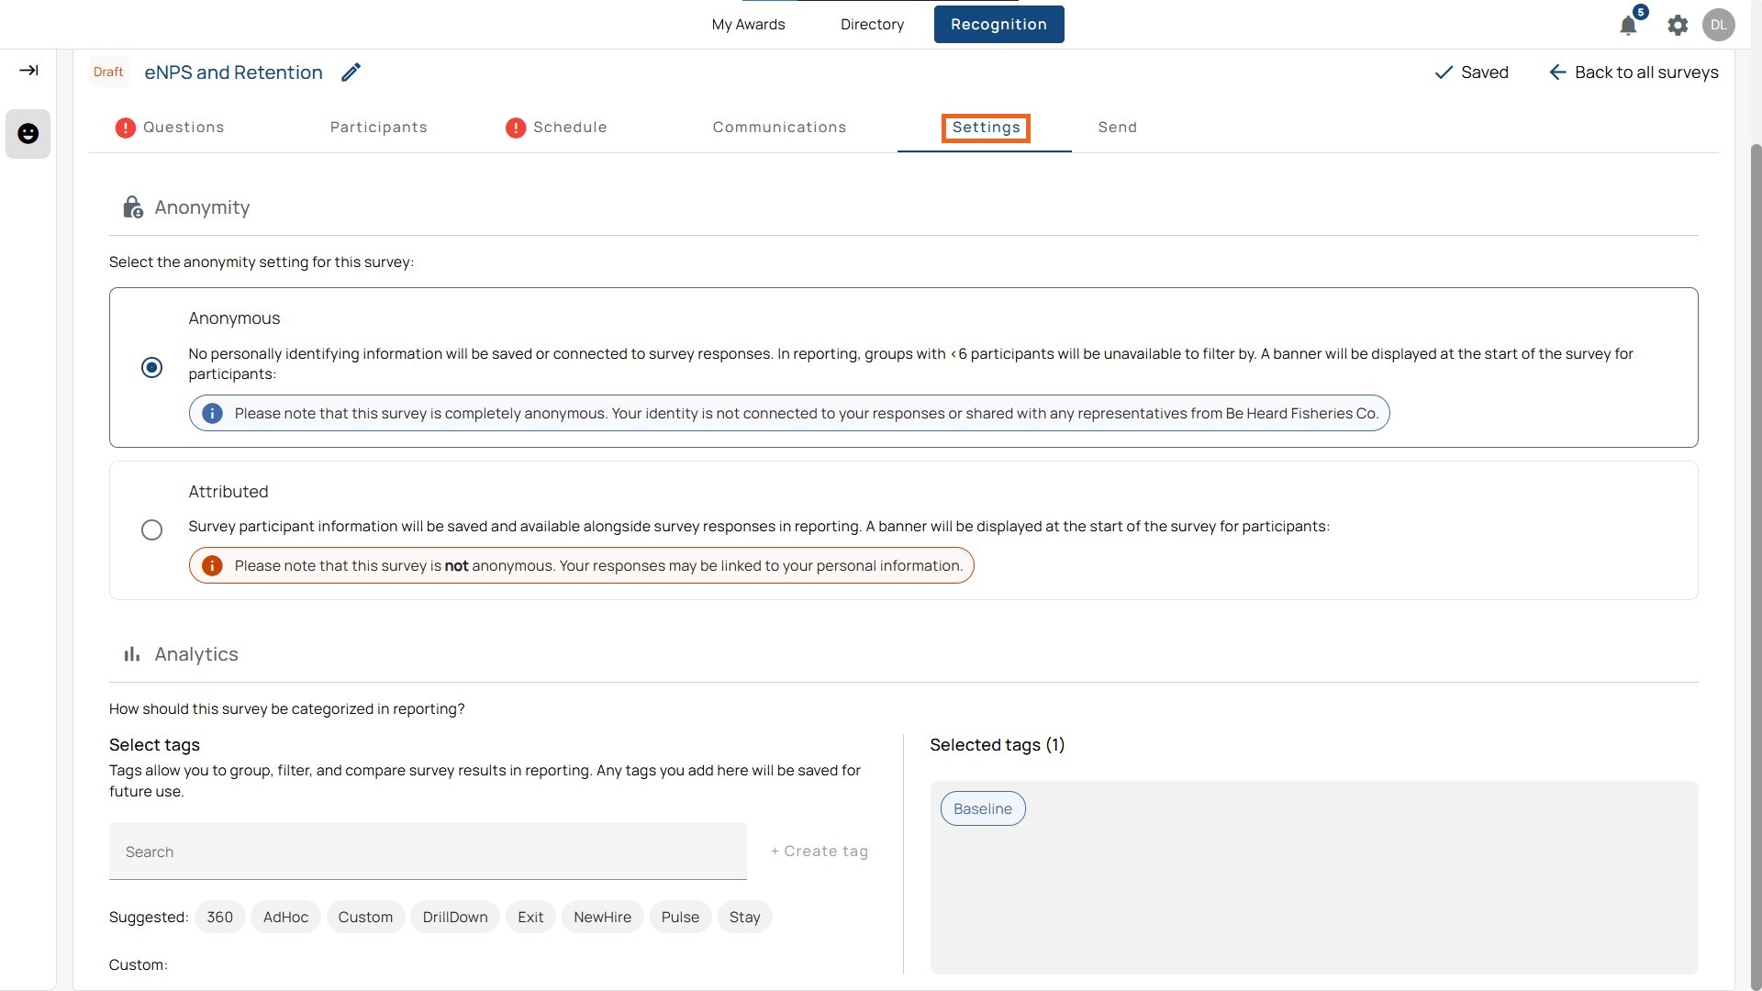This screenshot has height=991, width=1762.
Task: Click the Attributed option heading
Action: click(229, 492)
